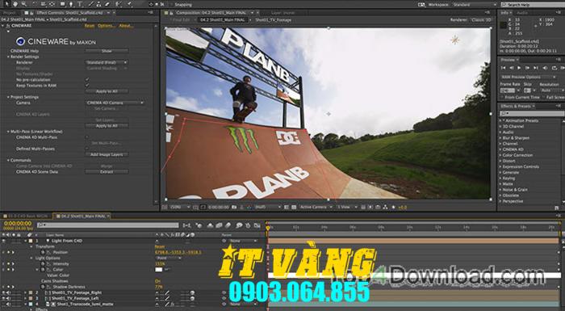
Task: Toggle Keep Textures in RAM checkbox
Action: tap(87, 85)
